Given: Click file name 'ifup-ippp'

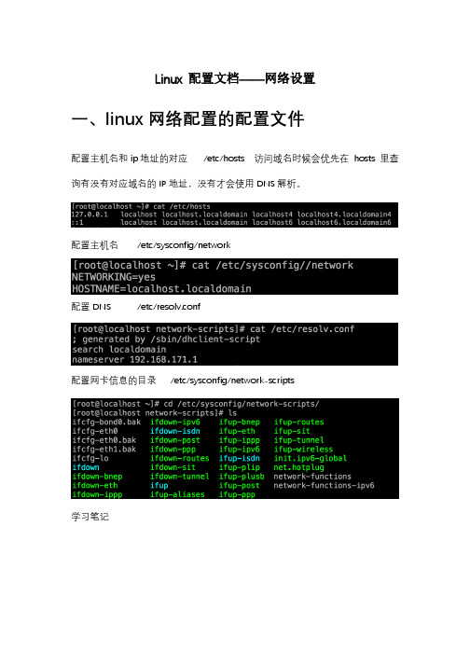Looking at the screenshot, I should point(240,440).
